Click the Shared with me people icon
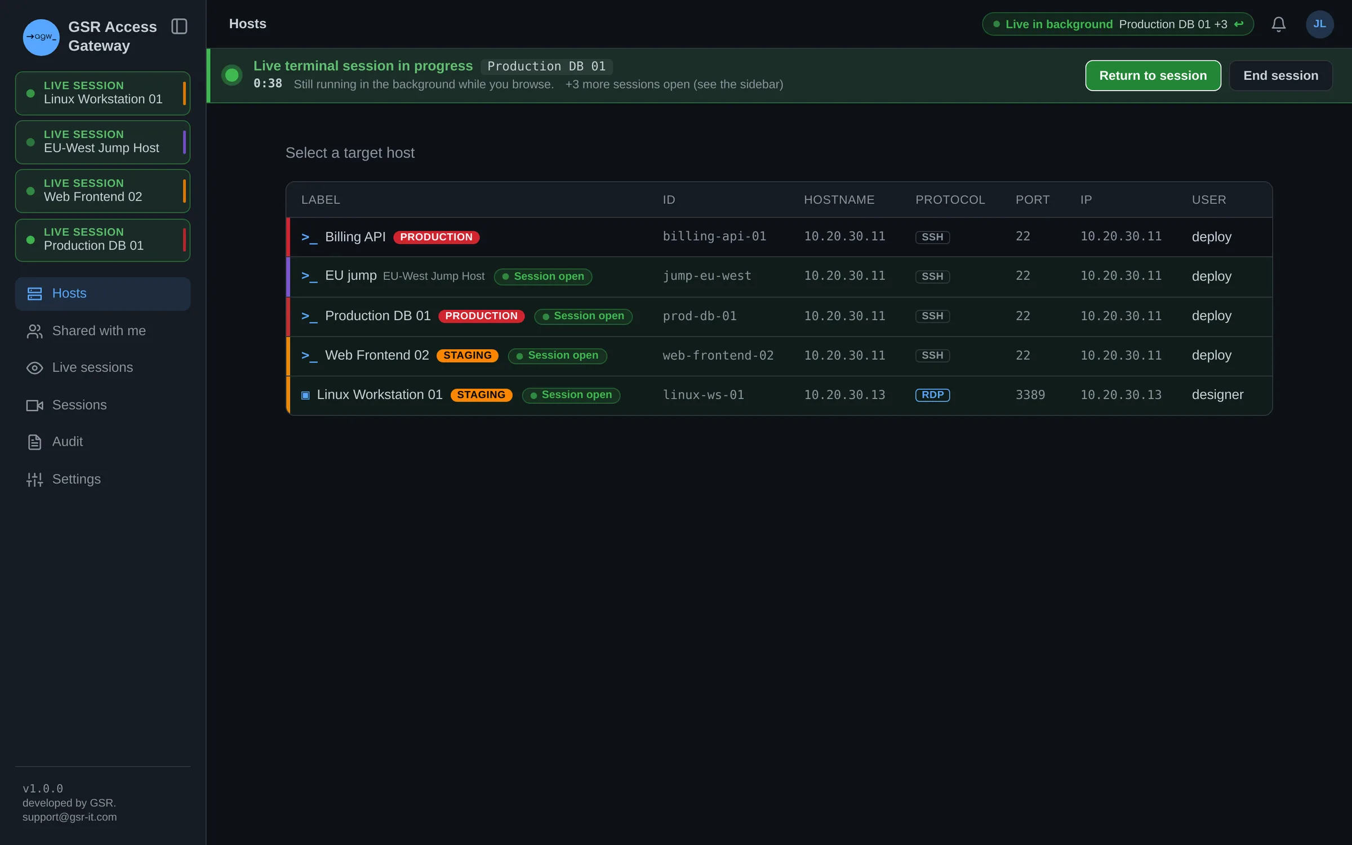1352x845 pixels. point(35,331)
